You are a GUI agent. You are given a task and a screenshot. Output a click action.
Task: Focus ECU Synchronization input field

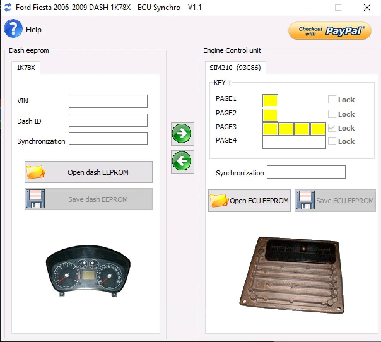point(306,172)
